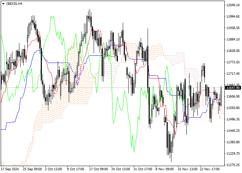Click price scale value 11994.65
The width and height of the screenshot is (242, 173).
(x=233, y=16)
